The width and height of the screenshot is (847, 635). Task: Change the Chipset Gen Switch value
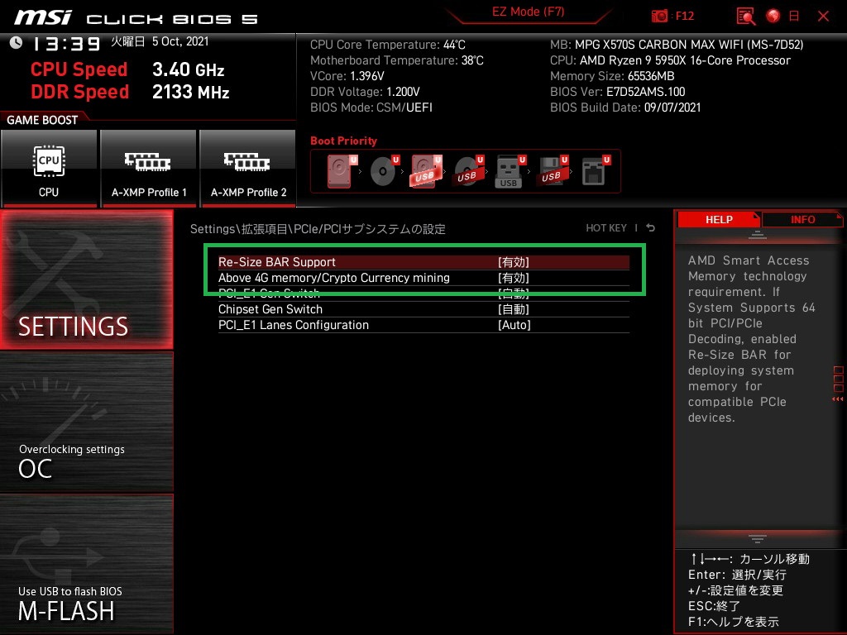pyautogui.click(x=513, y=309)
